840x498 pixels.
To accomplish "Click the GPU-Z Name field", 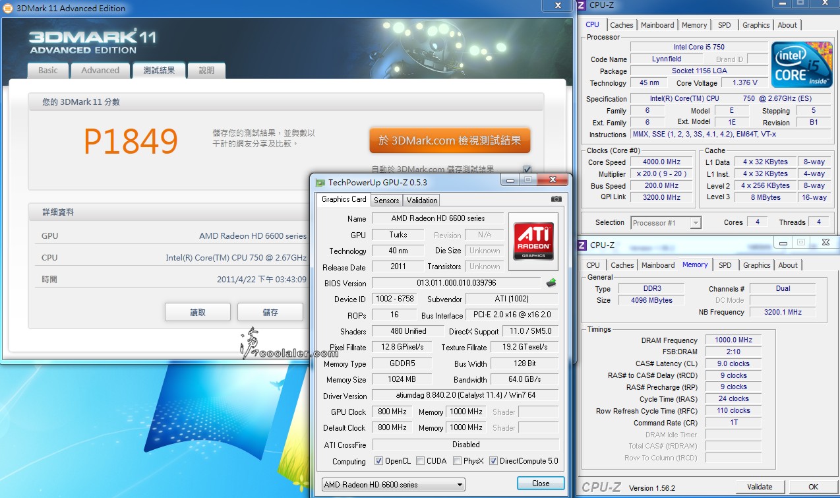I will [x=438, y=218].
